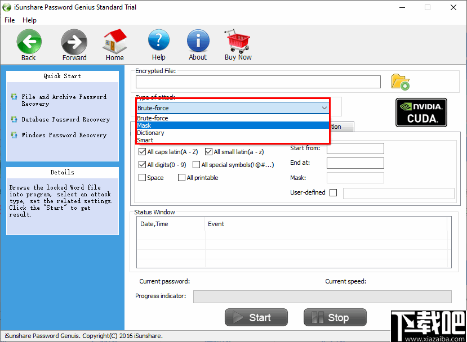Screen dimensions: 467x342
Task: Go to the Home house icon
Action: click(115, 42)
